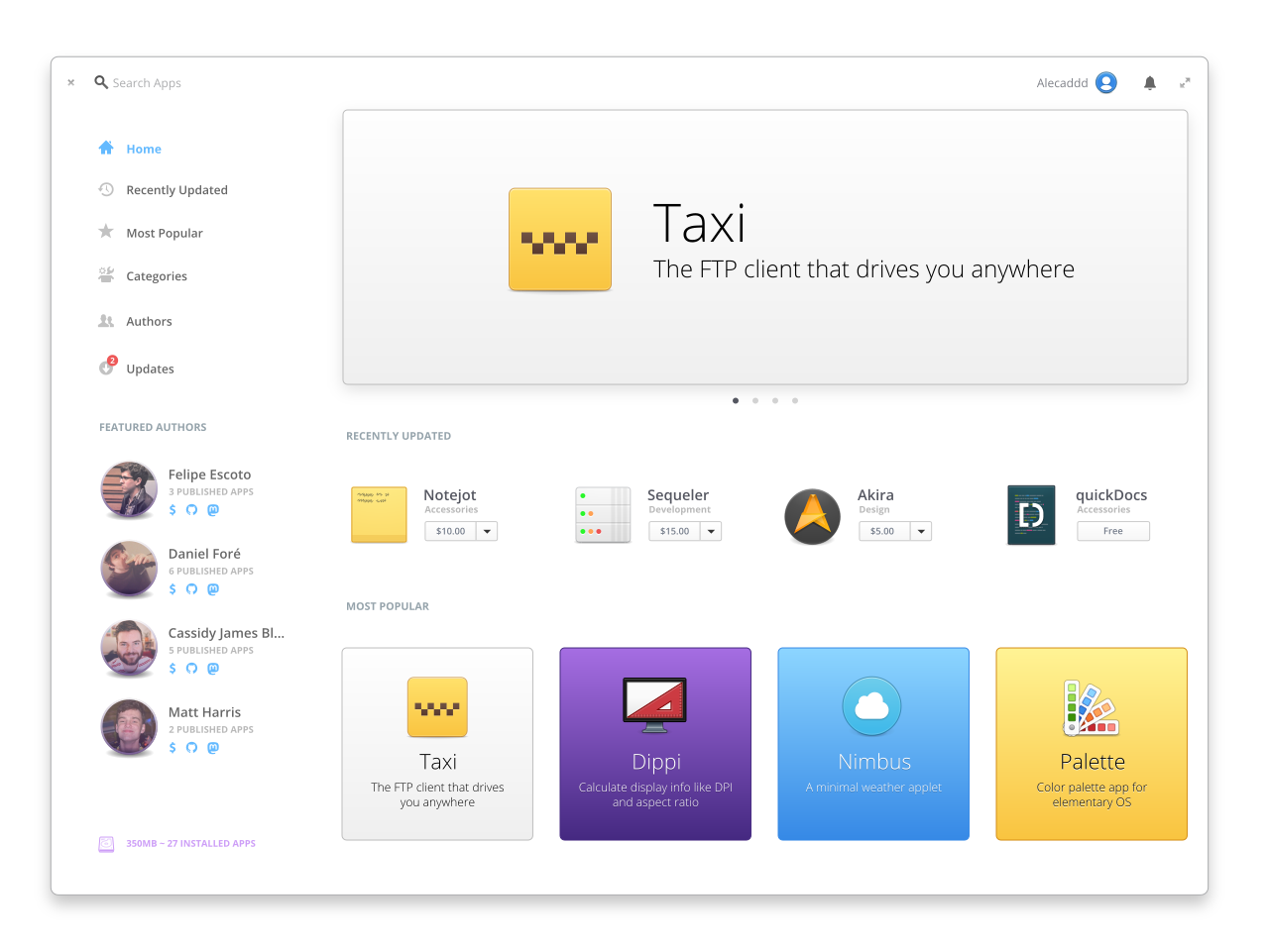Open Authors in the sidebar
Image resolution: width=1269 pixels, height=951 pixels.
[135, 322]
